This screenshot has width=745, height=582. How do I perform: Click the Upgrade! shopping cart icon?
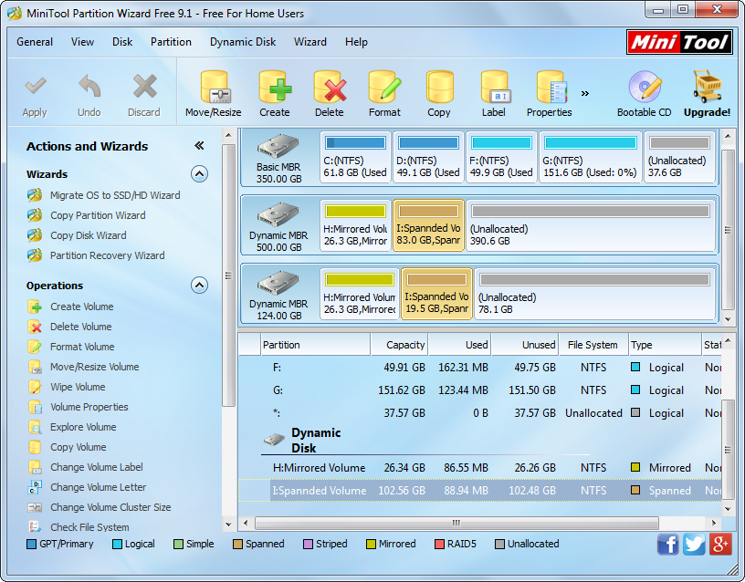point(707,87)
